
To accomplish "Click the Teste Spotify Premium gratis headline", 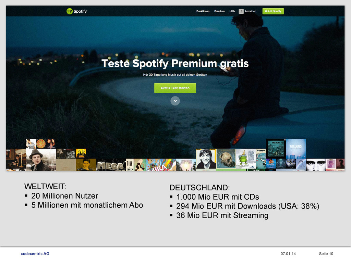I will click(x=175, y=63).
